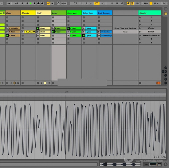
Task: Click Lead track first slot stop button
Action: coord(53,17)
